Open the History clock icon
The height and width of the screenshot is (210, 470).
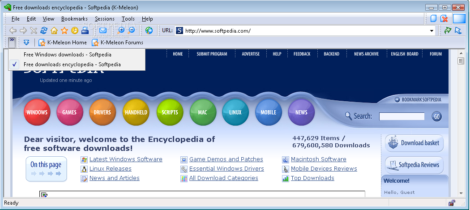click(x=74, y=30)
